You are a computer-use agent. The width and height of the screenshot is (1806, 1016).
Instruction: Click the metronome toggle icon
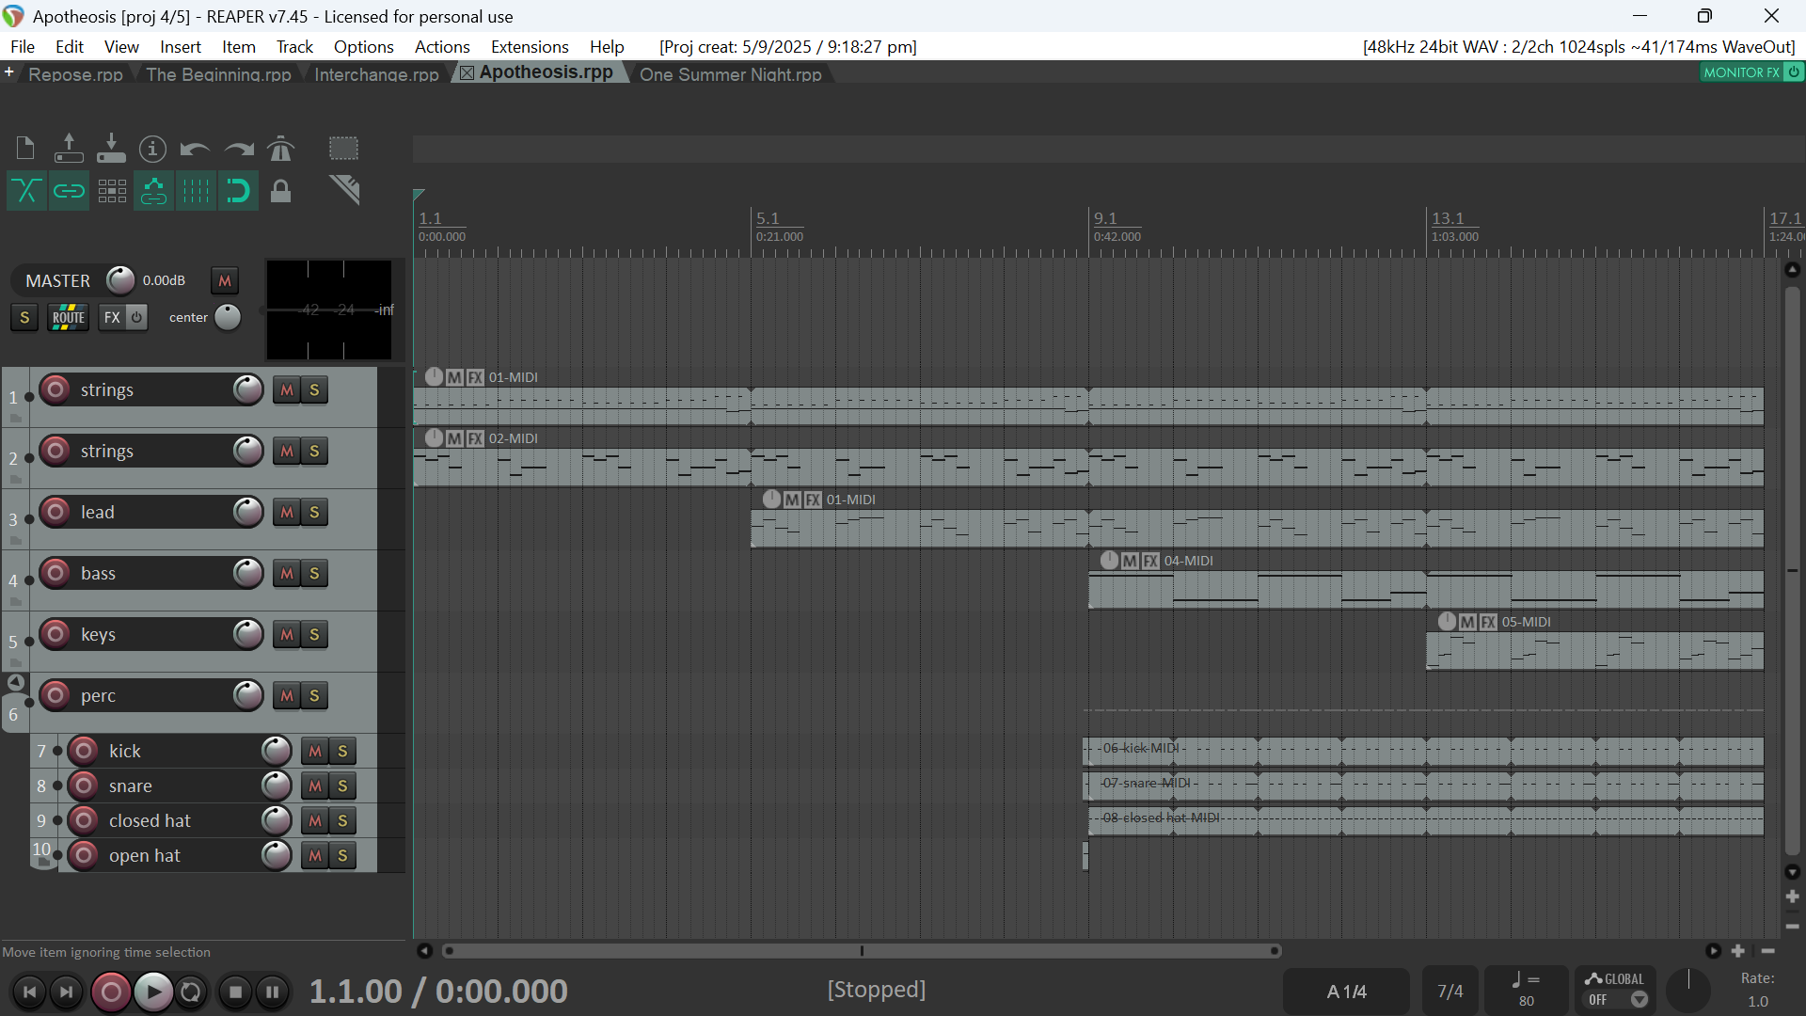(280, 149)
